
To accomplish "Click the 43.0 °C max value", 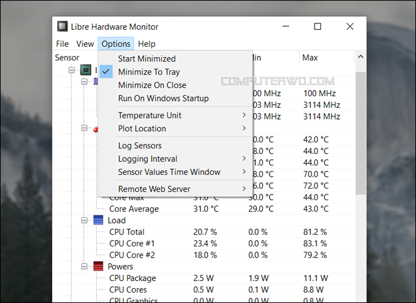I will coord(316,209).
